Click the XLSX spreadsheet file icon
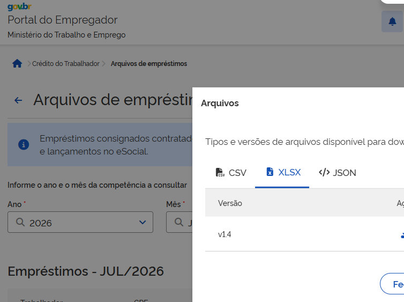 click(x=270, y=172)
